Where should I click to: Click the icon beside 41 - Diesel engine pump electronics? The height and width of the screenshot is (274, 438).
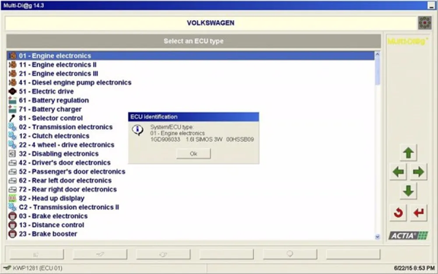tap(12, 82)
